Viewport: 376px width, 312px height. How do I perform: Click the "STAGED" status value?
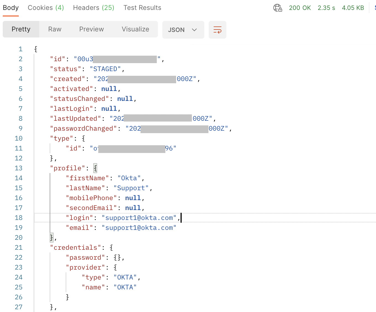click(105, 69)
